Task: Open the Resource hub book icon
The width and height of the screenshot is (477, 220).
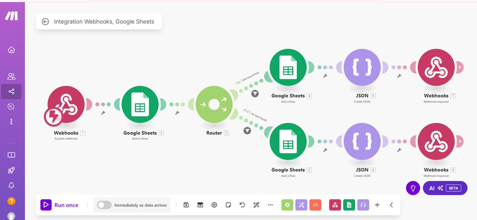Action: point(11,155)
